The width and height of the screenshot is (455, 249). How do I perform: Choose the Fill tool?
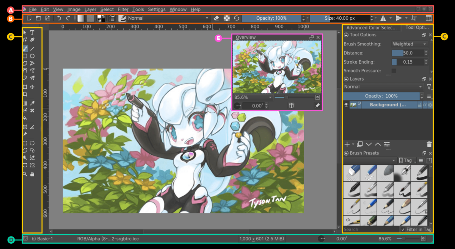(x=25, y=118)
